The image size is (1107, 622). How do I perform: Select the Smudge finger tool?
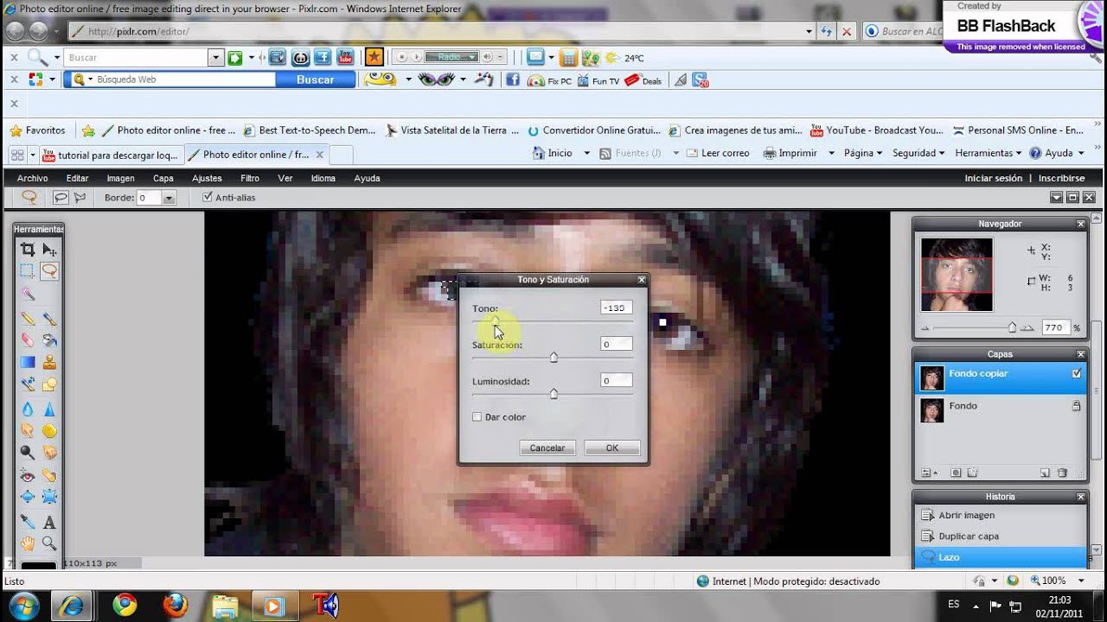(x=28, y=430)
